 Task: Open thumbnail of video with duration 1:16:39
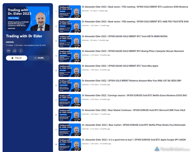pos(70,12)
